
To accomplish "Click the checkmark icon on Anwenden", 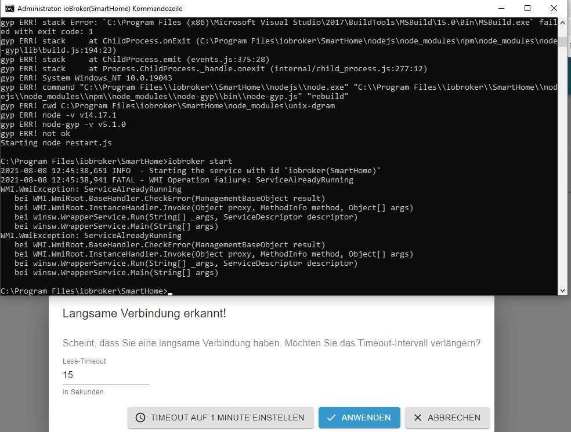I will coord(331,418).
